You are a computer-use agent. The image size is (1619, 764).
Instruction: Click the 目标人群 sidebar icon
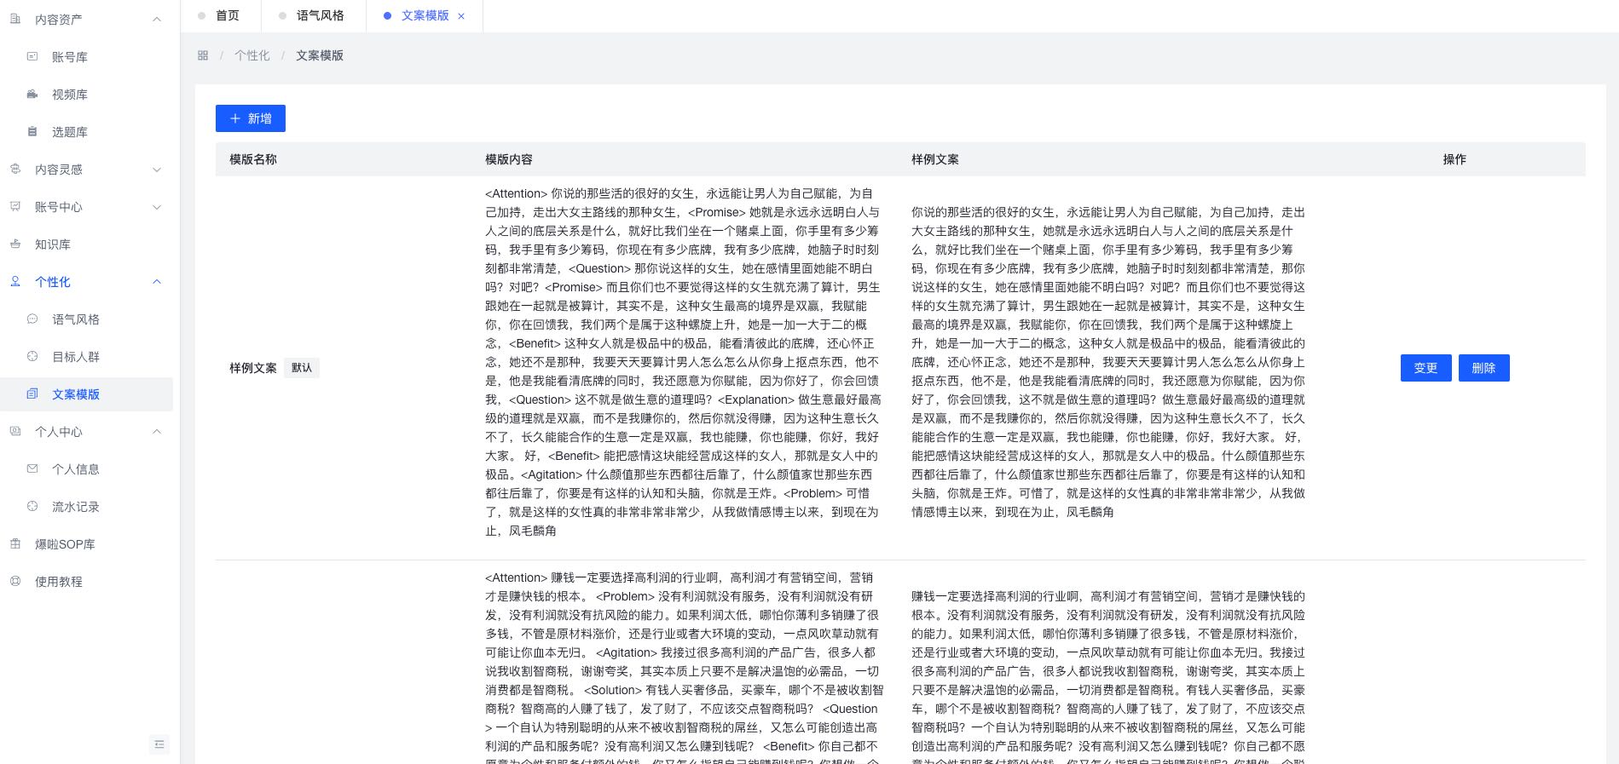(x=32, y=356)
